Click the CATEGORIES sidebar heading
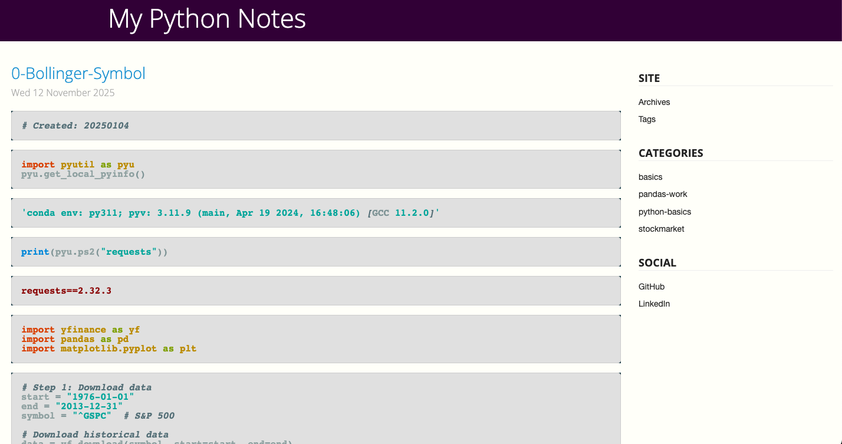842x444 pixels. pos(670,153)
